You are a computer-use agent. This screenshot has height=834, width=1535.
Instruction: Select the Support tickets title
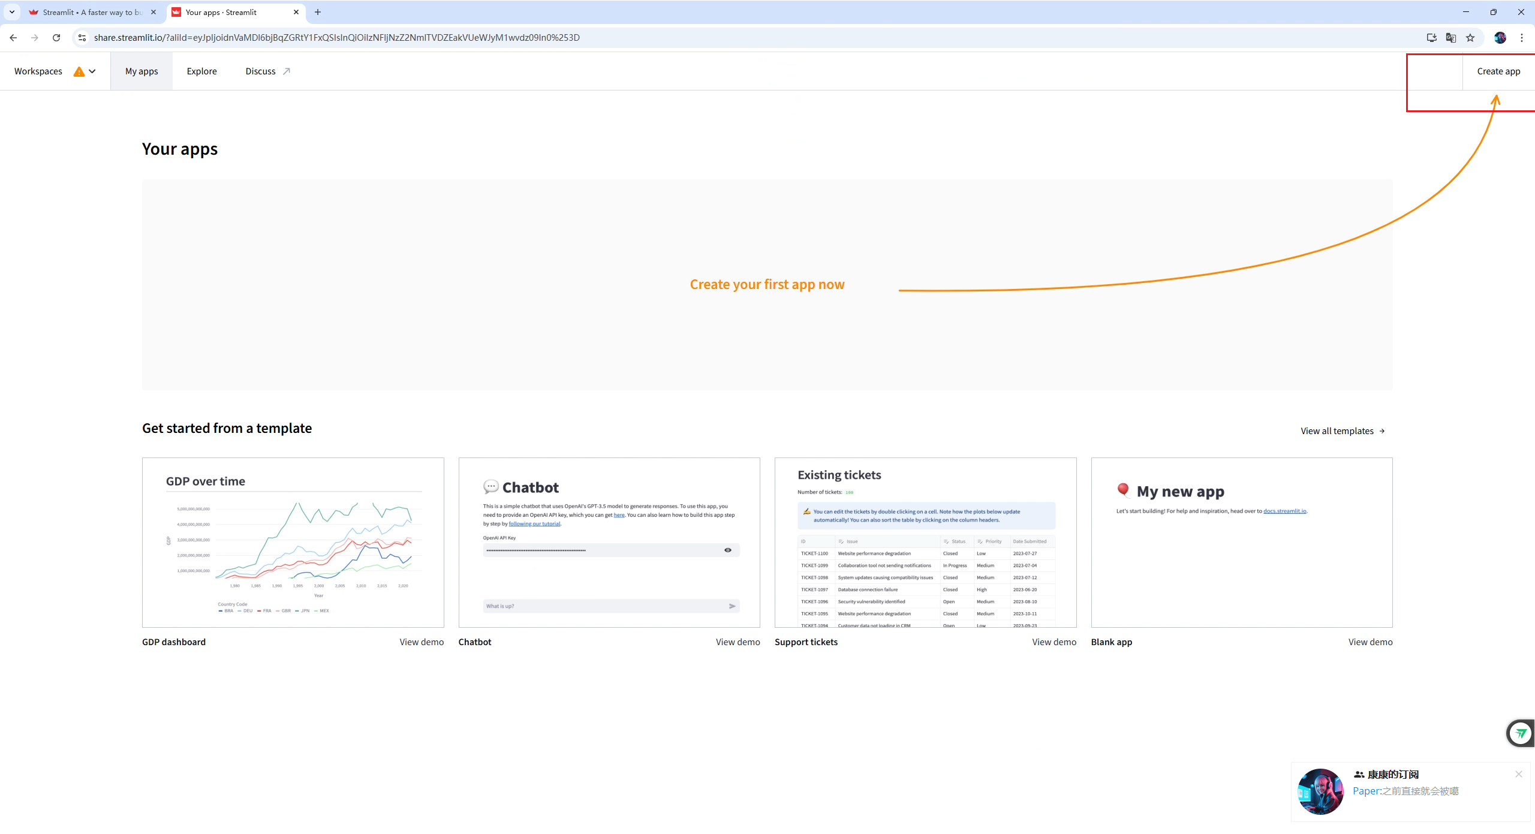(806, 642)
